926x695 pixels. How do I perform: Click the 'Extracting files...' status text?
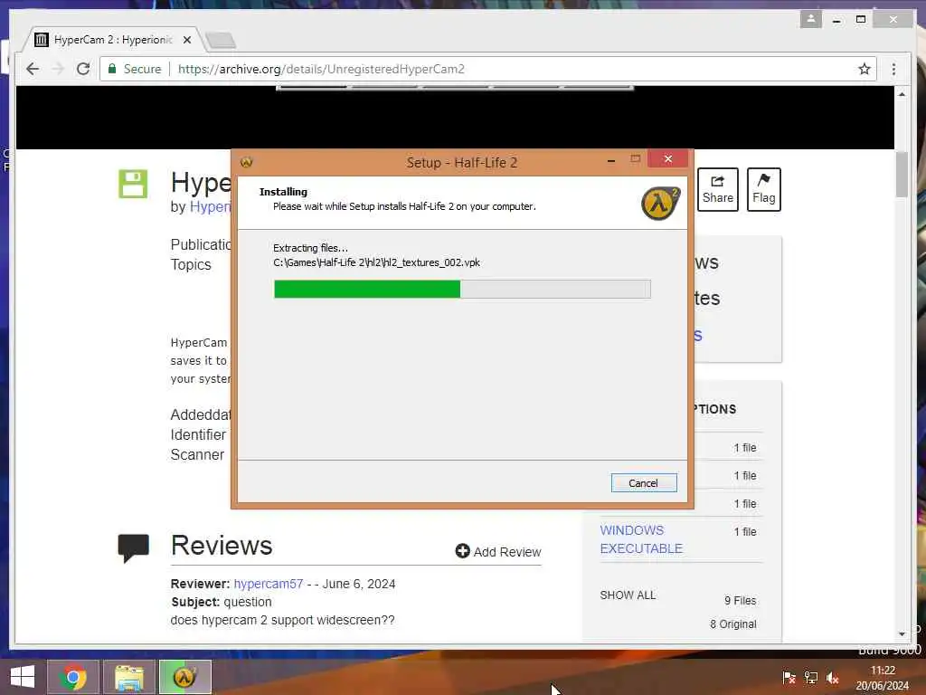(x=311, y=248)
